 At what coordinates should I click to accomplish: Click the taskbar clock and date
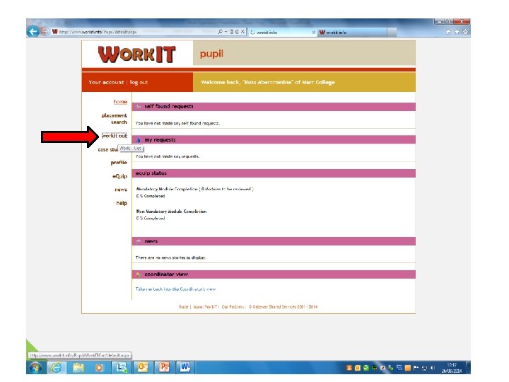(x=452, y=368)
